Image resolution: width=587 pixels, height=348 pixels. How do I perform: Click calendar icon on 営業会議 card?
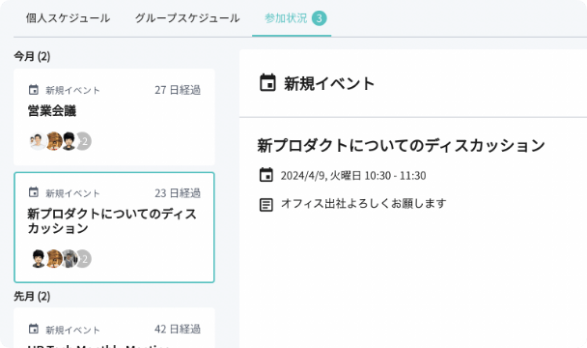click(34, 90)
